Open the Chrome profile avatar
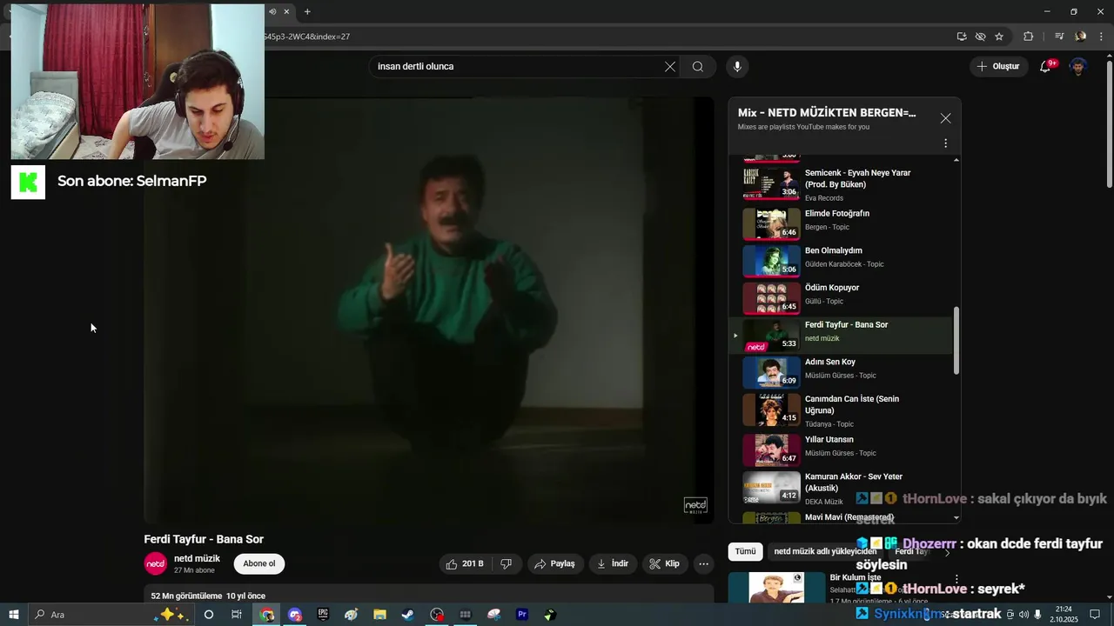Viewport: 1114px width, 626px height. coord(1081,37)
